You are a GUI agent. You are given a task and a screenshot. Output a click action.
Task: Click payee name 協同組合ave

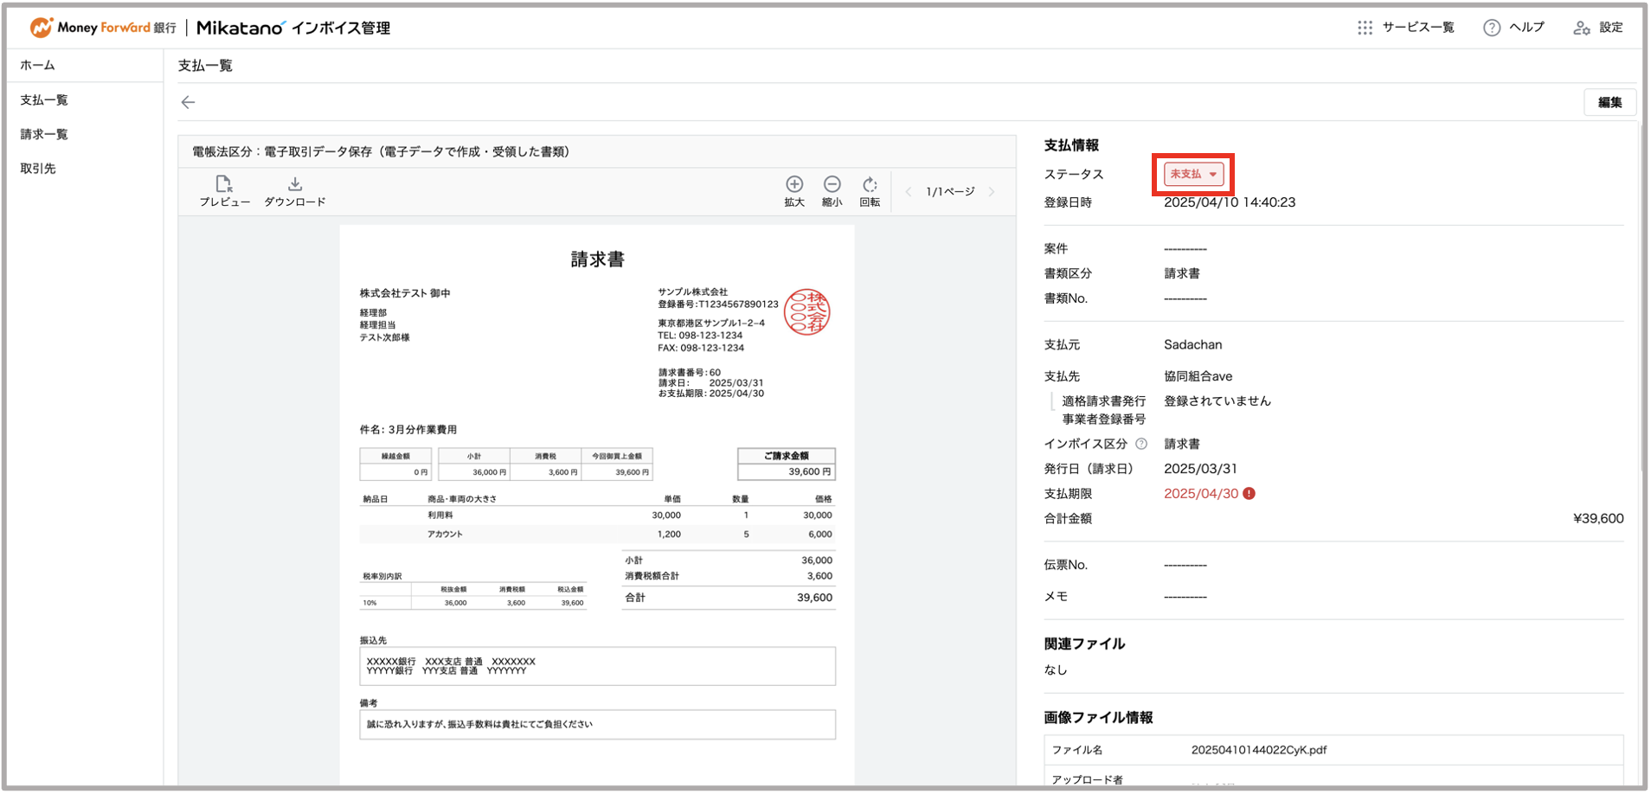pyautogui.click(x=1198, y=376)
